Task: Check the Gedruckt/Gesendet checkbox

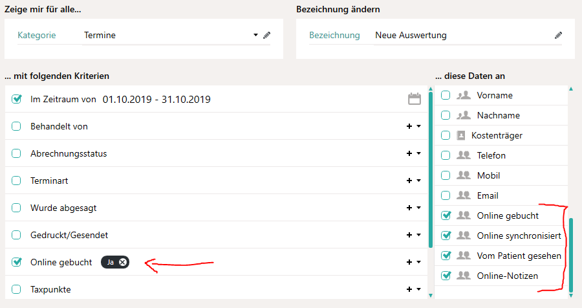Action: pos(16,235)
